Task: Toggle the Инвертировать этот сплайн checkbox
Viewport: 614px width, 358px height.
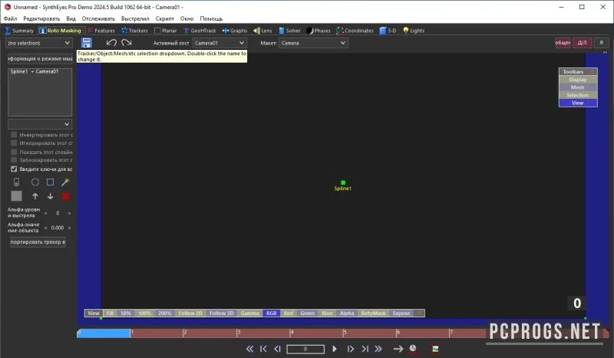Action: point(14,135)
